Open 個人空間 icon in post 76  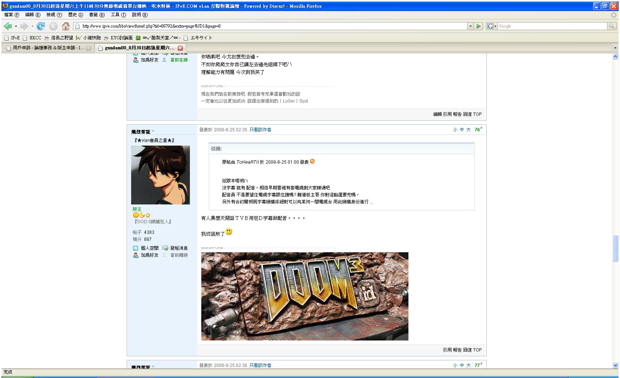[x=136, y=248]
